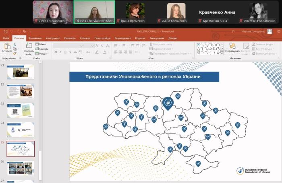Click the Cut scissors icon
282x183 pixels.
pos(15,44)
